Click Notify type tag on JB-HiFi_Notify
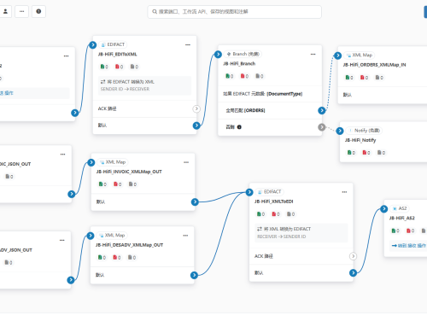Image resolution: width=427 pixels, height=327 pixels. (x=364, y=131)
